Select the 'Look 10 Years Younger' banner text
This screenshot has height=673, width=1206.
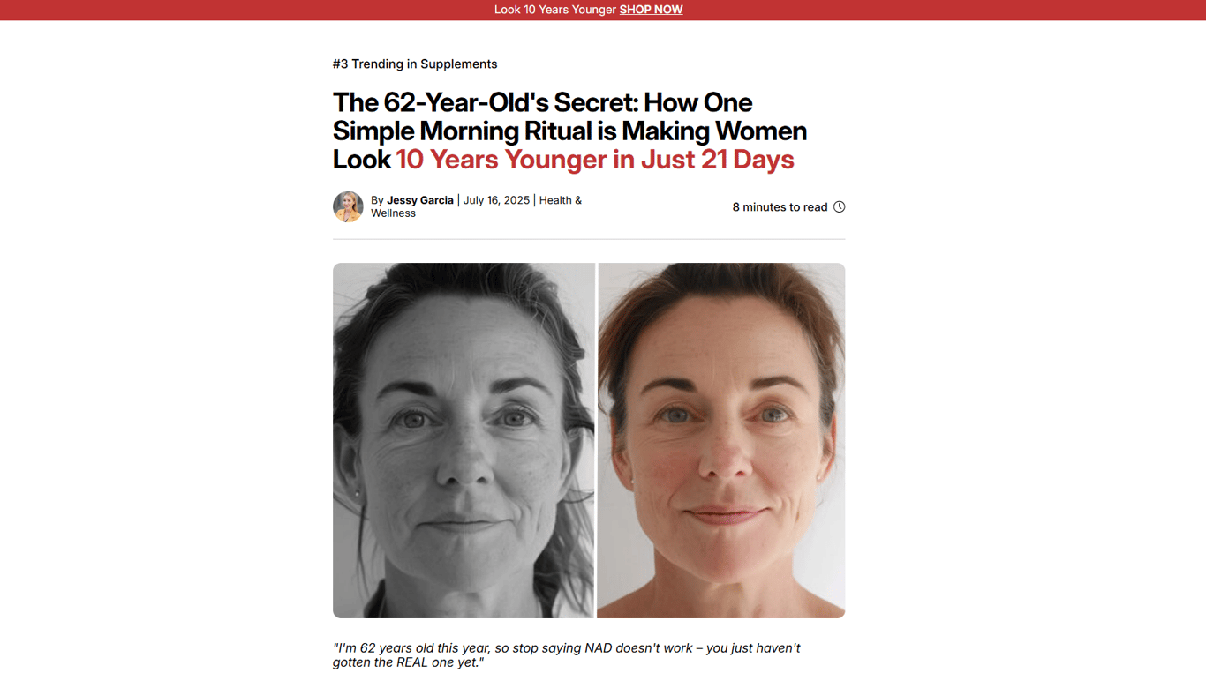click(554, 10)
